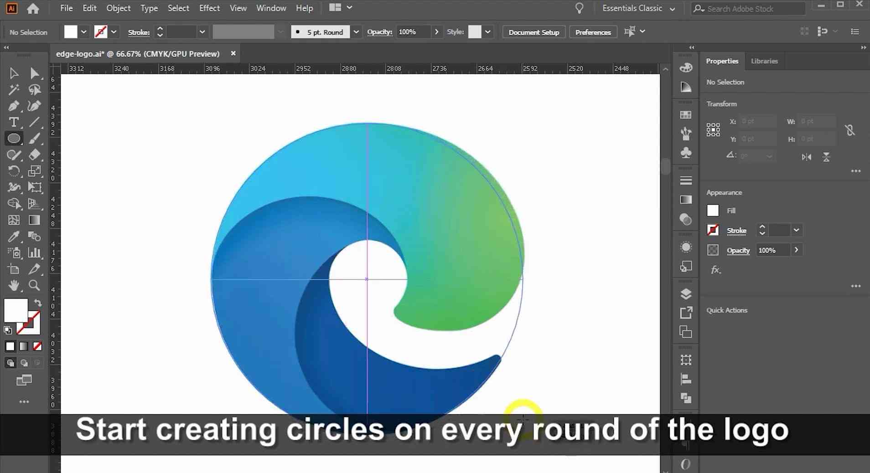Select the Curvature tool
The image size is (870, 473).
coord(35,106)
